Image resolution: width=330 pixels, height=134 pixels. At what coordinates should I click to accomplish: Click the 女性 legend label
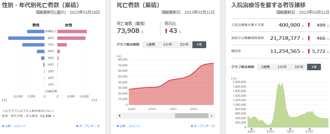[69, 25]
